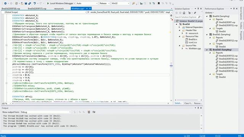Close the Output panel
244x137 pixels.
click(201, 108)
